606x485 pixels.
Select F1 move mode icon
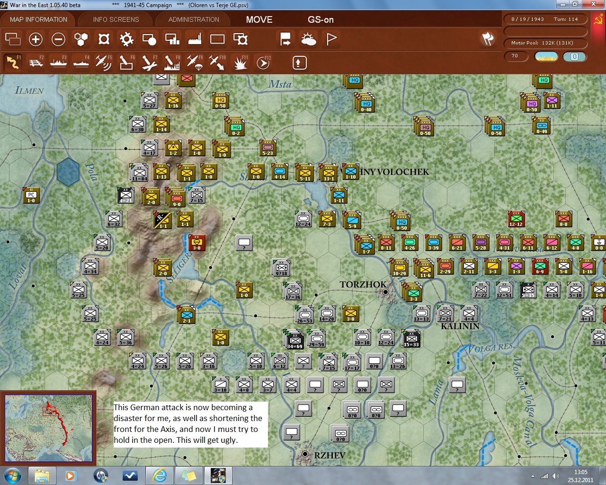tap(13, 62)
